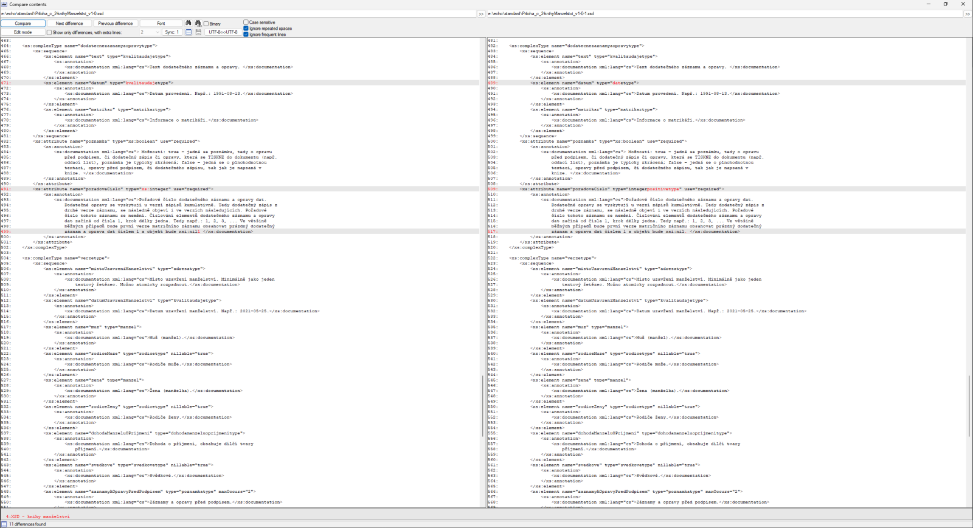Click the binoculars Search icon
973x528 pixels.
coord(189,23)
